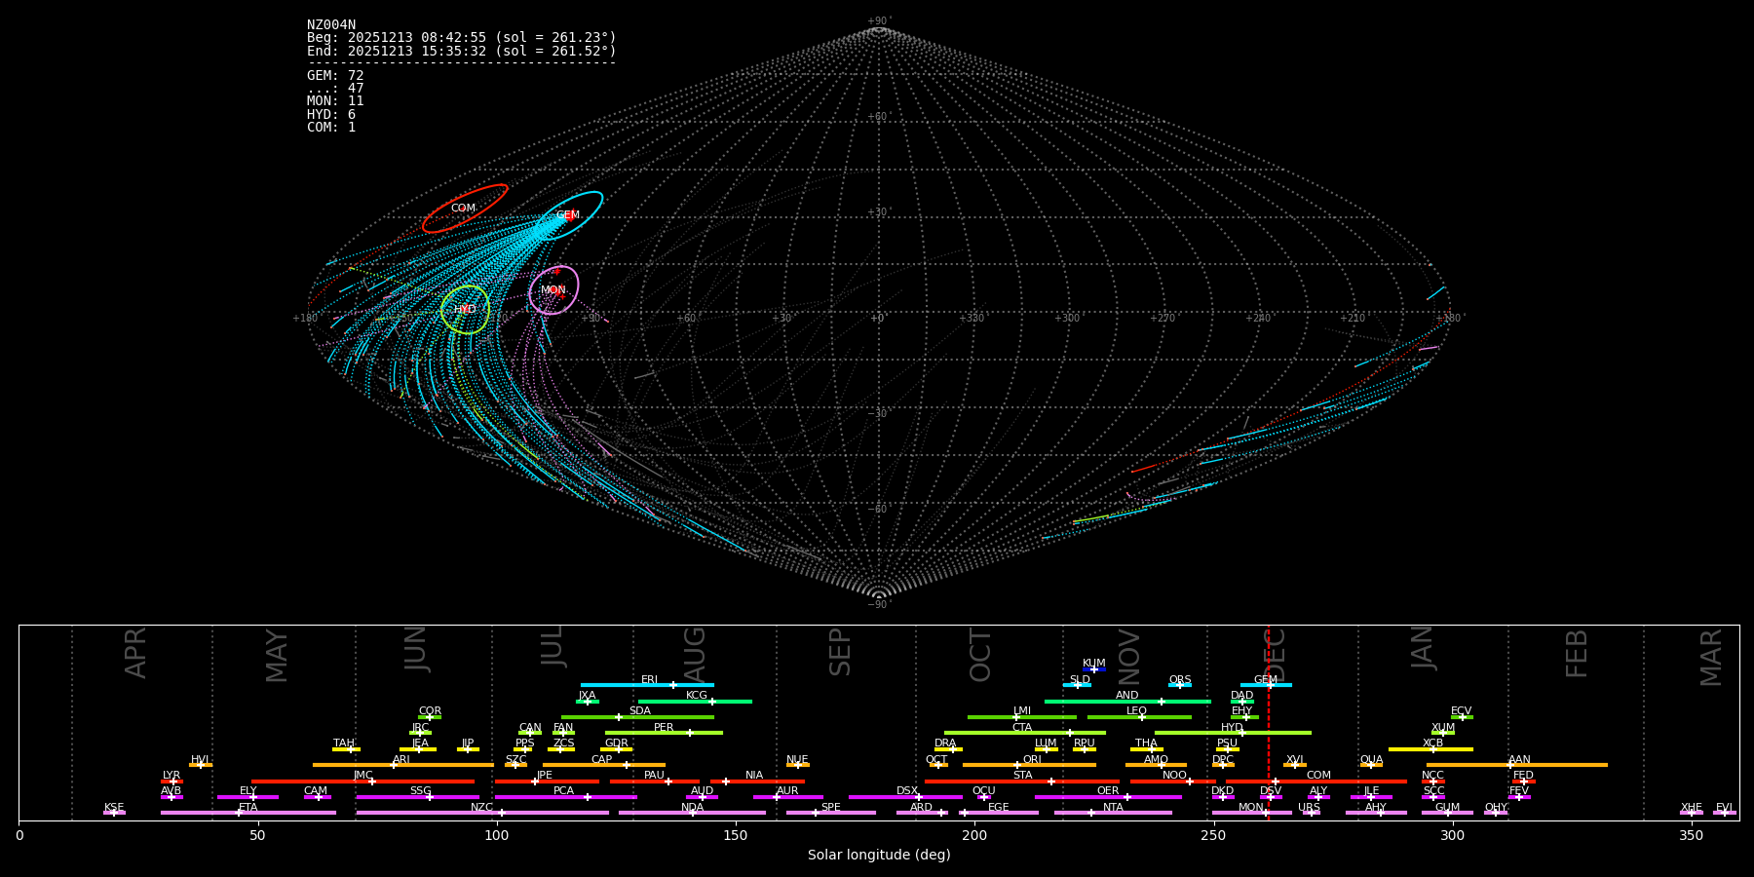This screenshot has width=1754, height=877.
Task: Click the 'MON: 11' count entry
Action: pyautogui.click(x=335, y=101)
